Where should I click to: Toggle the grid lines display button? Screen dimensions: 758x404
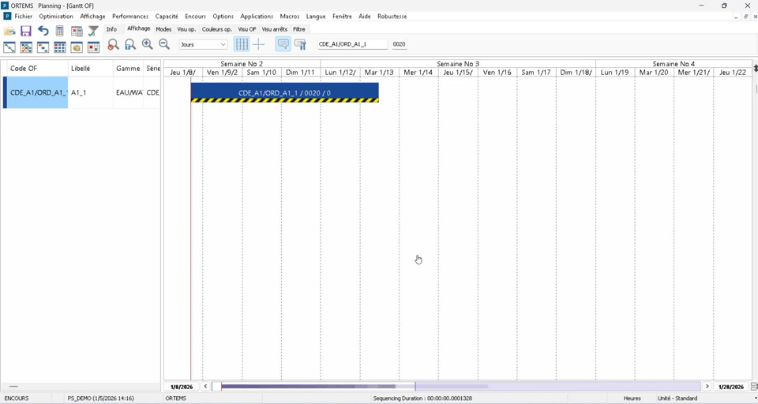click(x=242, y=44)
